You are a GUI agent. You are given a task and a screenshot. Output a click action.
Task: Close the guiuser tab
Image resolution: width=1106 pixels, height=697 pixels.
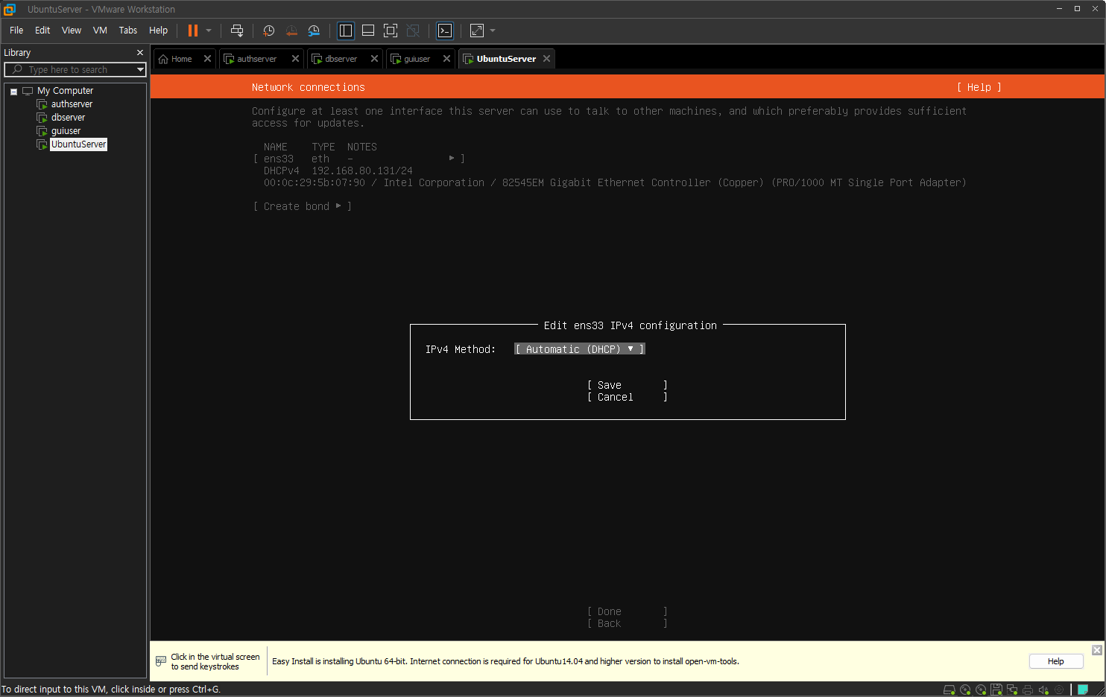click(446, 59)
